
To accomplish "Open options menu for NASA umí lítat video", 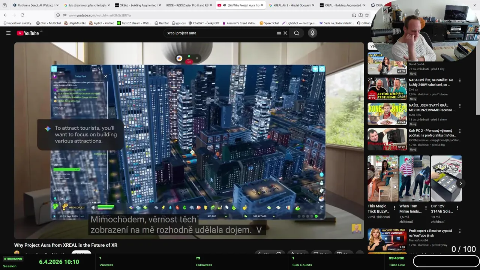I will click(460, 81).
